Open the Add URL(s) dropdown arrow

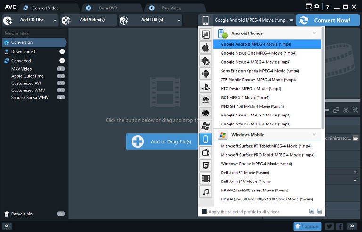(179, 20)
